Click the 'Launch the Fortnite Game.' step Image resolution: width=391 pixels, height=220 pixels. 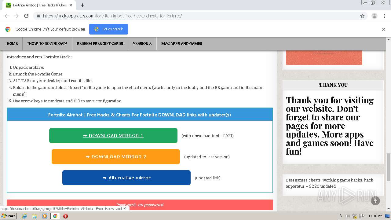(38, 74)
